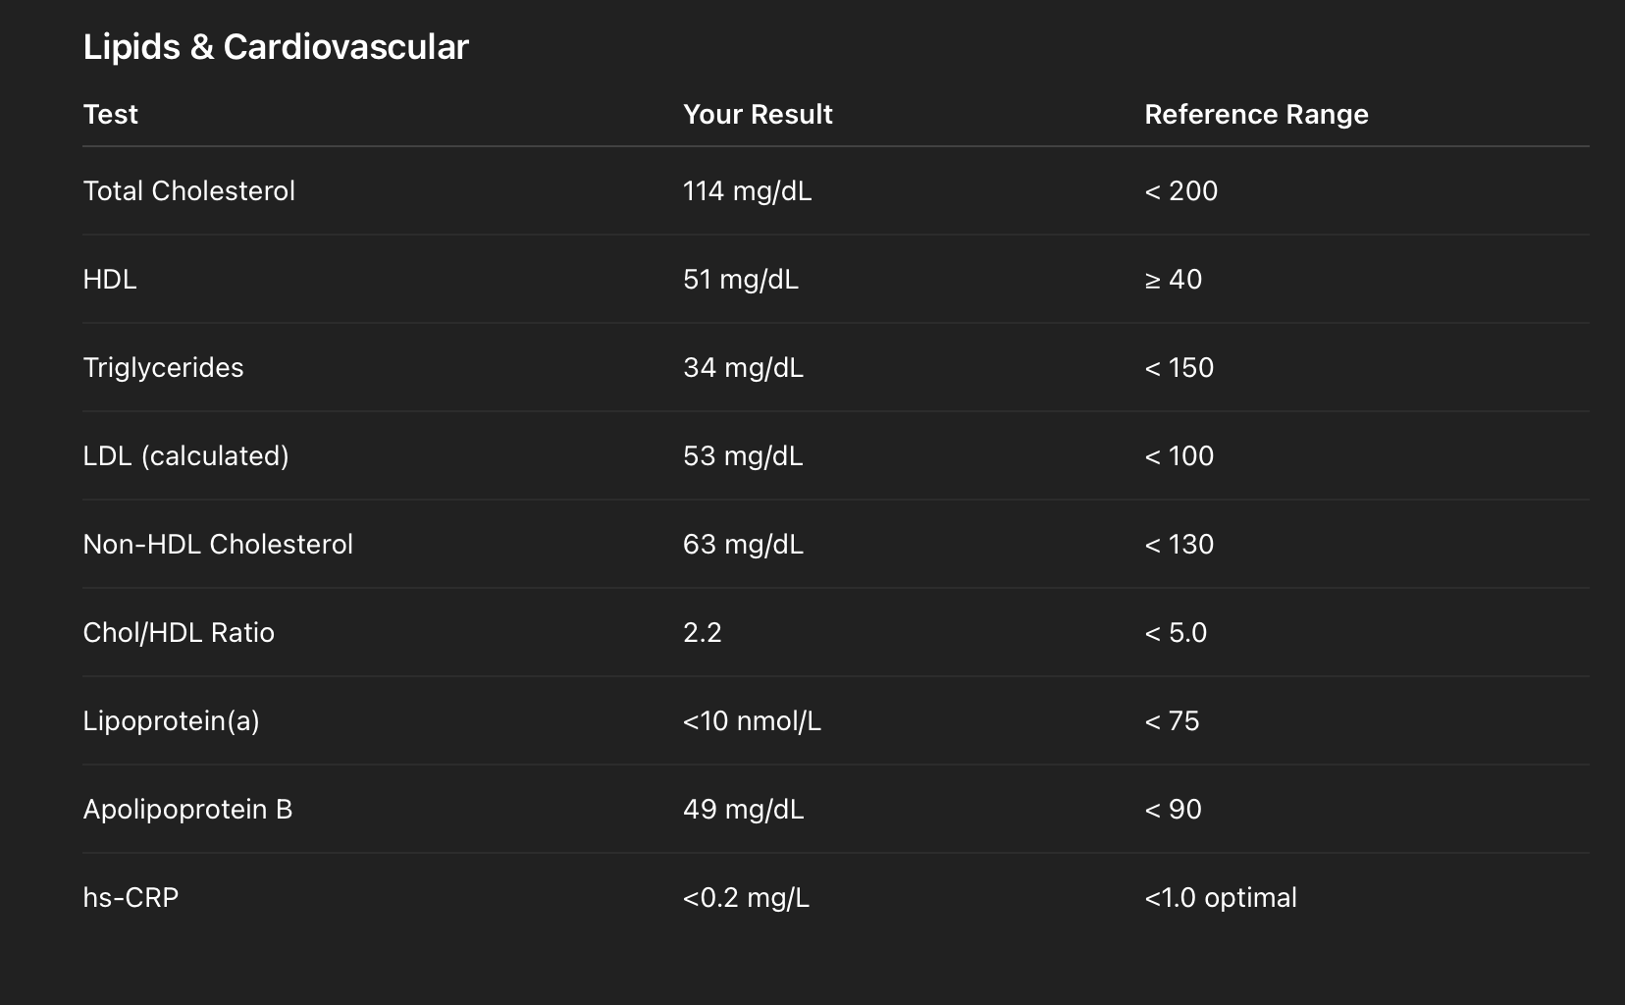Click the 63 mg/dL result value
This screenshot has width=1625, height=1005.
[x=743, y=545]
